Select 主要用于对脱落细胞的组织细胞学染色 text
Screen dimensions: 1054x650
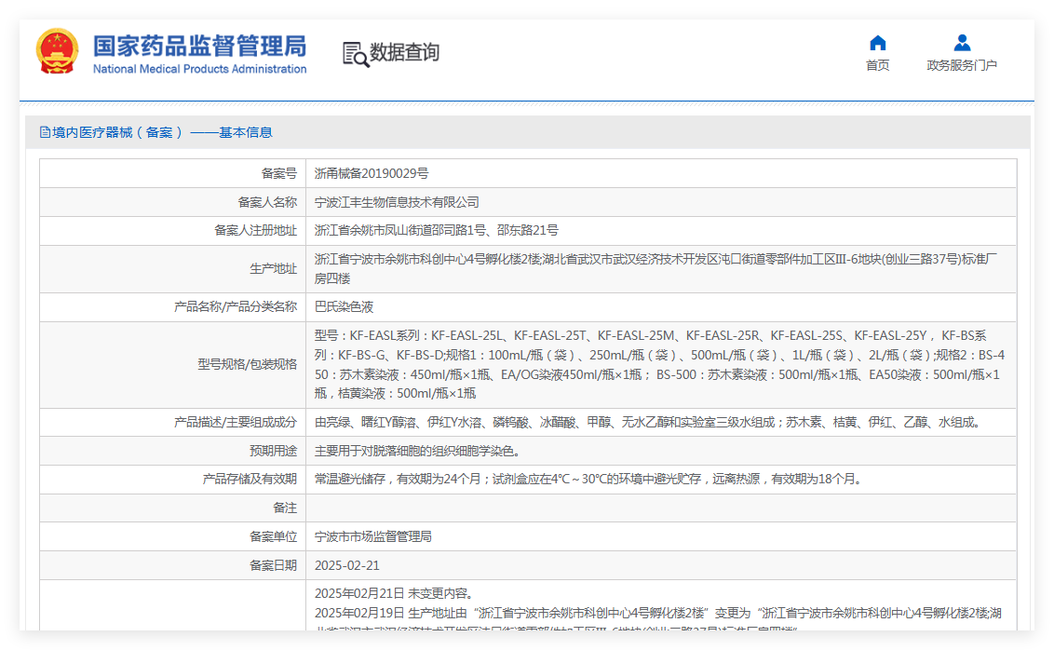point(417,451)
